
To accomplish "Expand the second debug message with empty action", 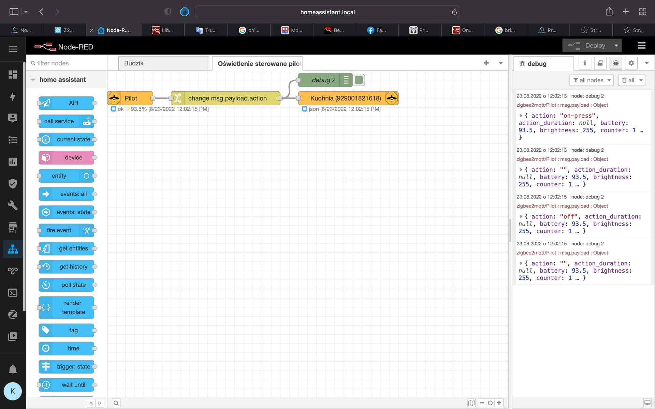I will pyautogui.click(x=521, y=170).
